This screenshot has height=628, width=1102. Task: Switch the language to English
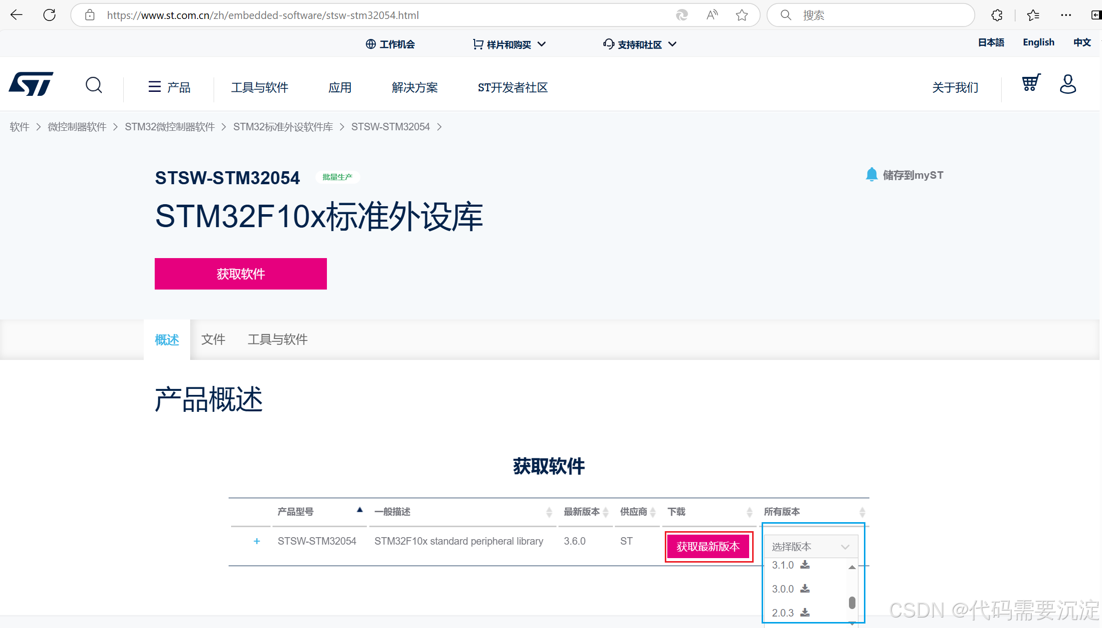click(1038, 42)
